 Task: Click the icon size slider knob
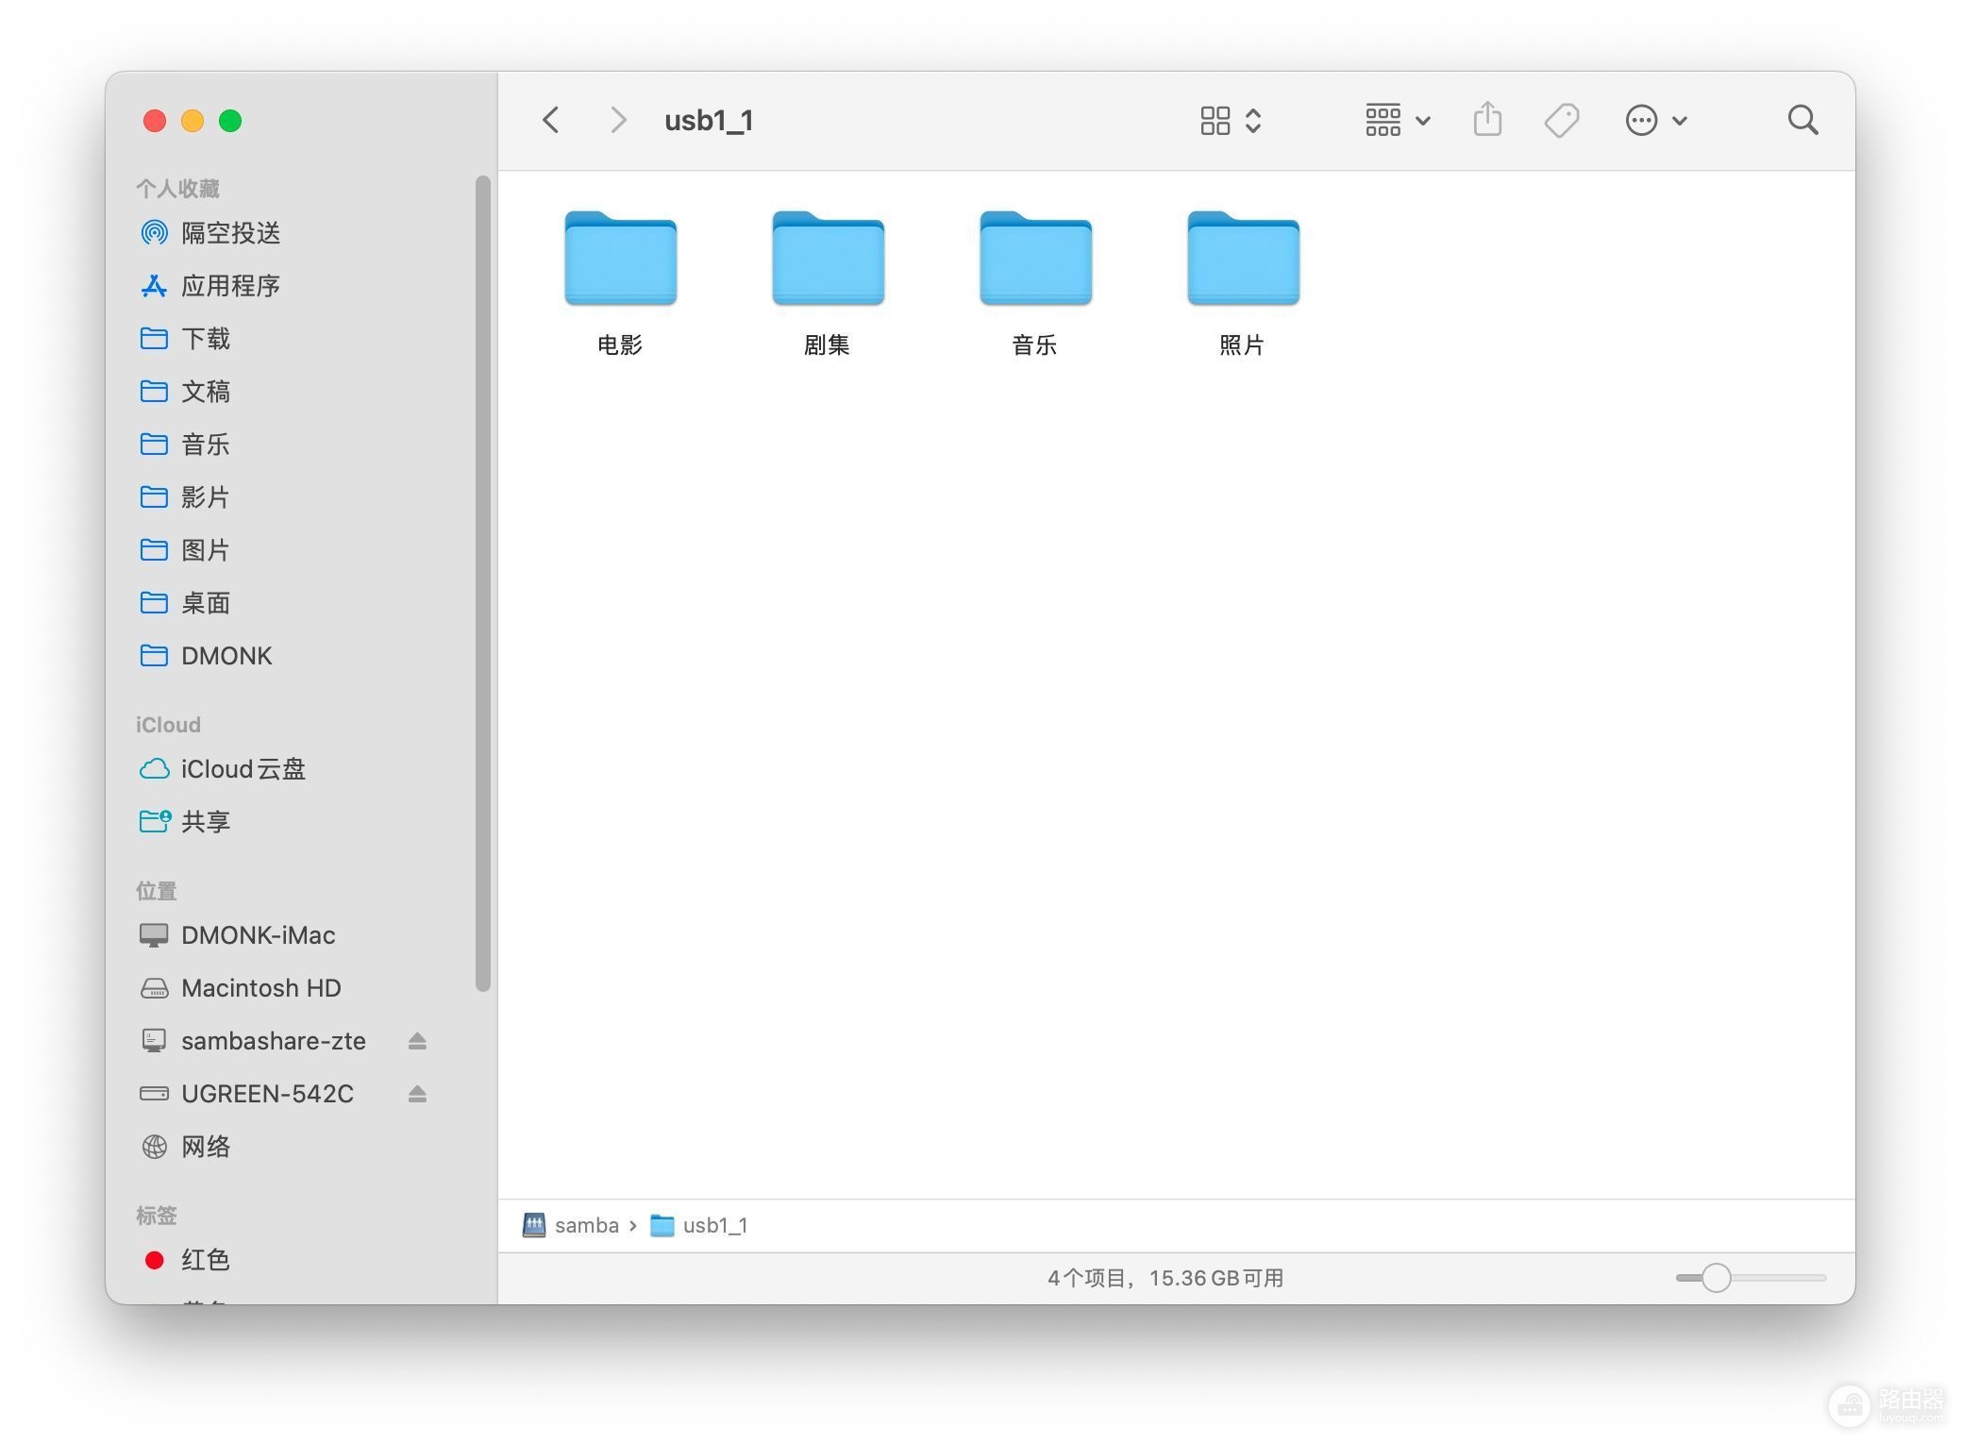coord(1716,1278)
